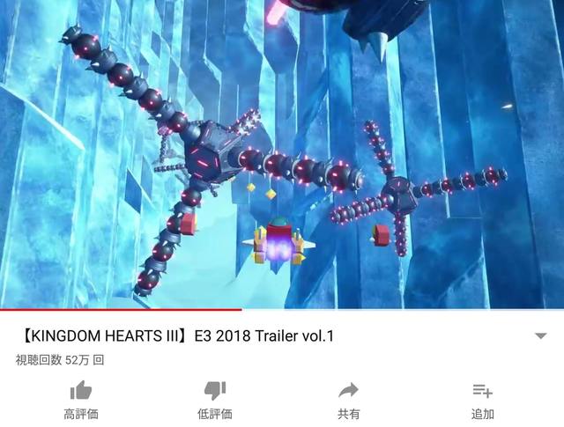The width and height of the screenshot is (564, 427).
Task: Tap the thumbs-up like icon
Action: pyautogui.click(x=81, y=390)
